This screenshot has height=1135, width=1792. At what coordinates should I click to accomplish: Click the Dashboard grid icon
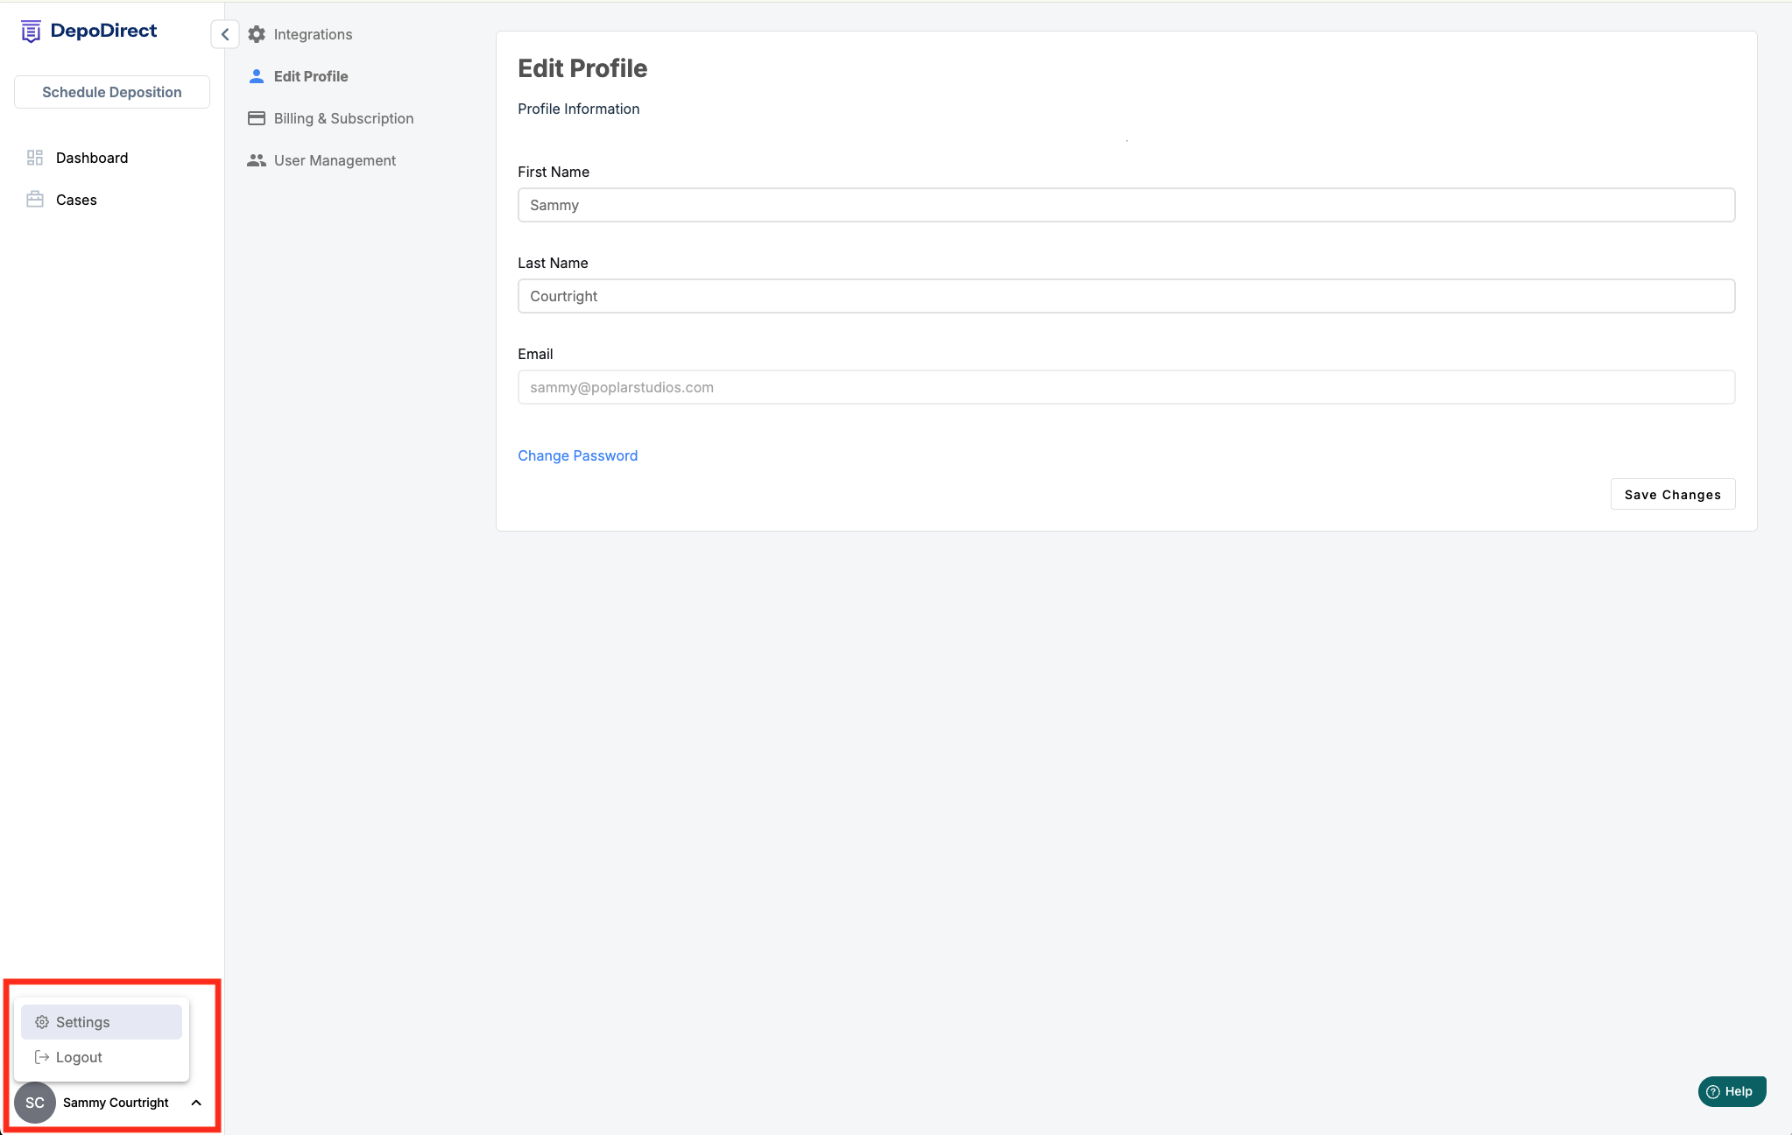click(35, 158)
